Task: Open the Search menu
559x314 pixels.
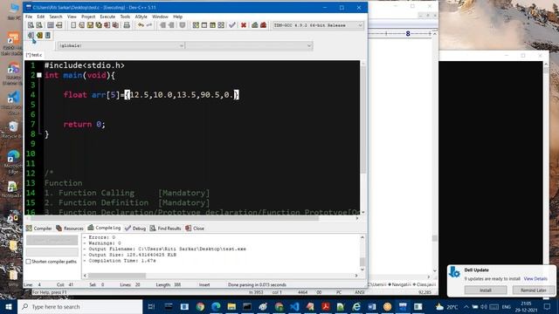Action: coord(56,17)
